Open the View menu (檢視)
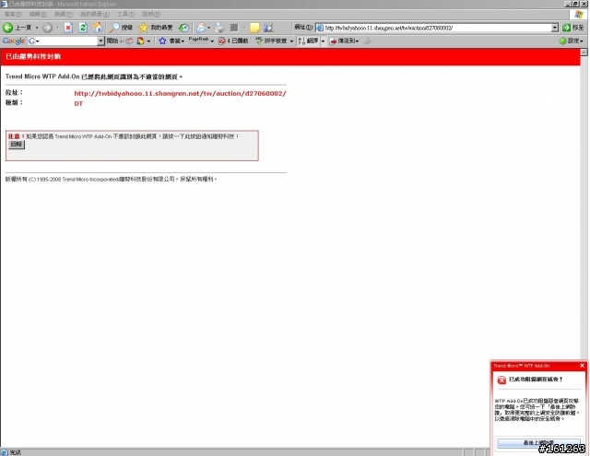 64,15
